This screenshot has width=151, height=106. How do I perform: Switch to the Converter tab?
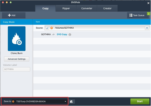coord(87,8)
